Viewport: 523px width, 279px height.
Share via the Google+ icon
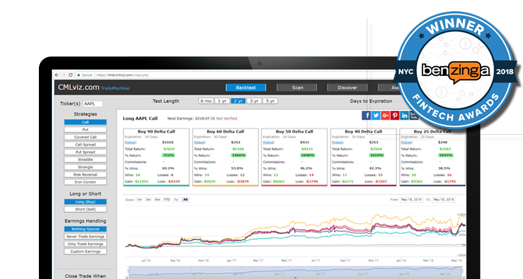click(385, 115)
